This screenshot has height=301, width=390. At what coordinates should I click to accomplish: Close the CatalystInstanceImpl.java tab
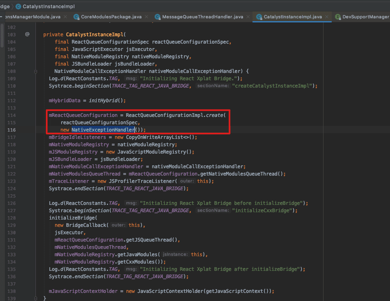click(x=326, y=17)
